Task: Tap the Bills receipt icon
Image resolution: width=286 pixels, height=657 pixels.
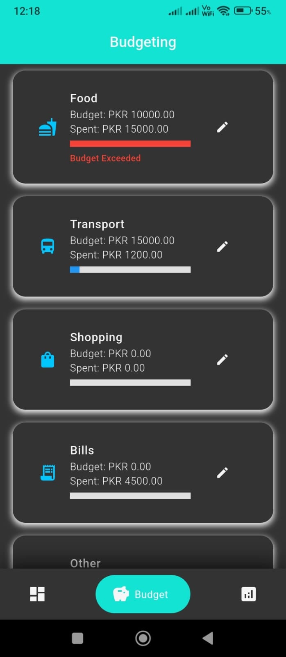Action: [x=48, y=473]
